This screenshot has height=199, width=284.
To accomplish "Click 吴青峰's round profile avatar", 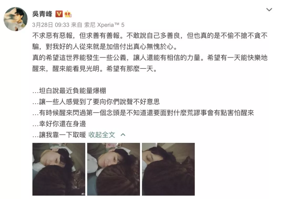I will pos(16,19).
